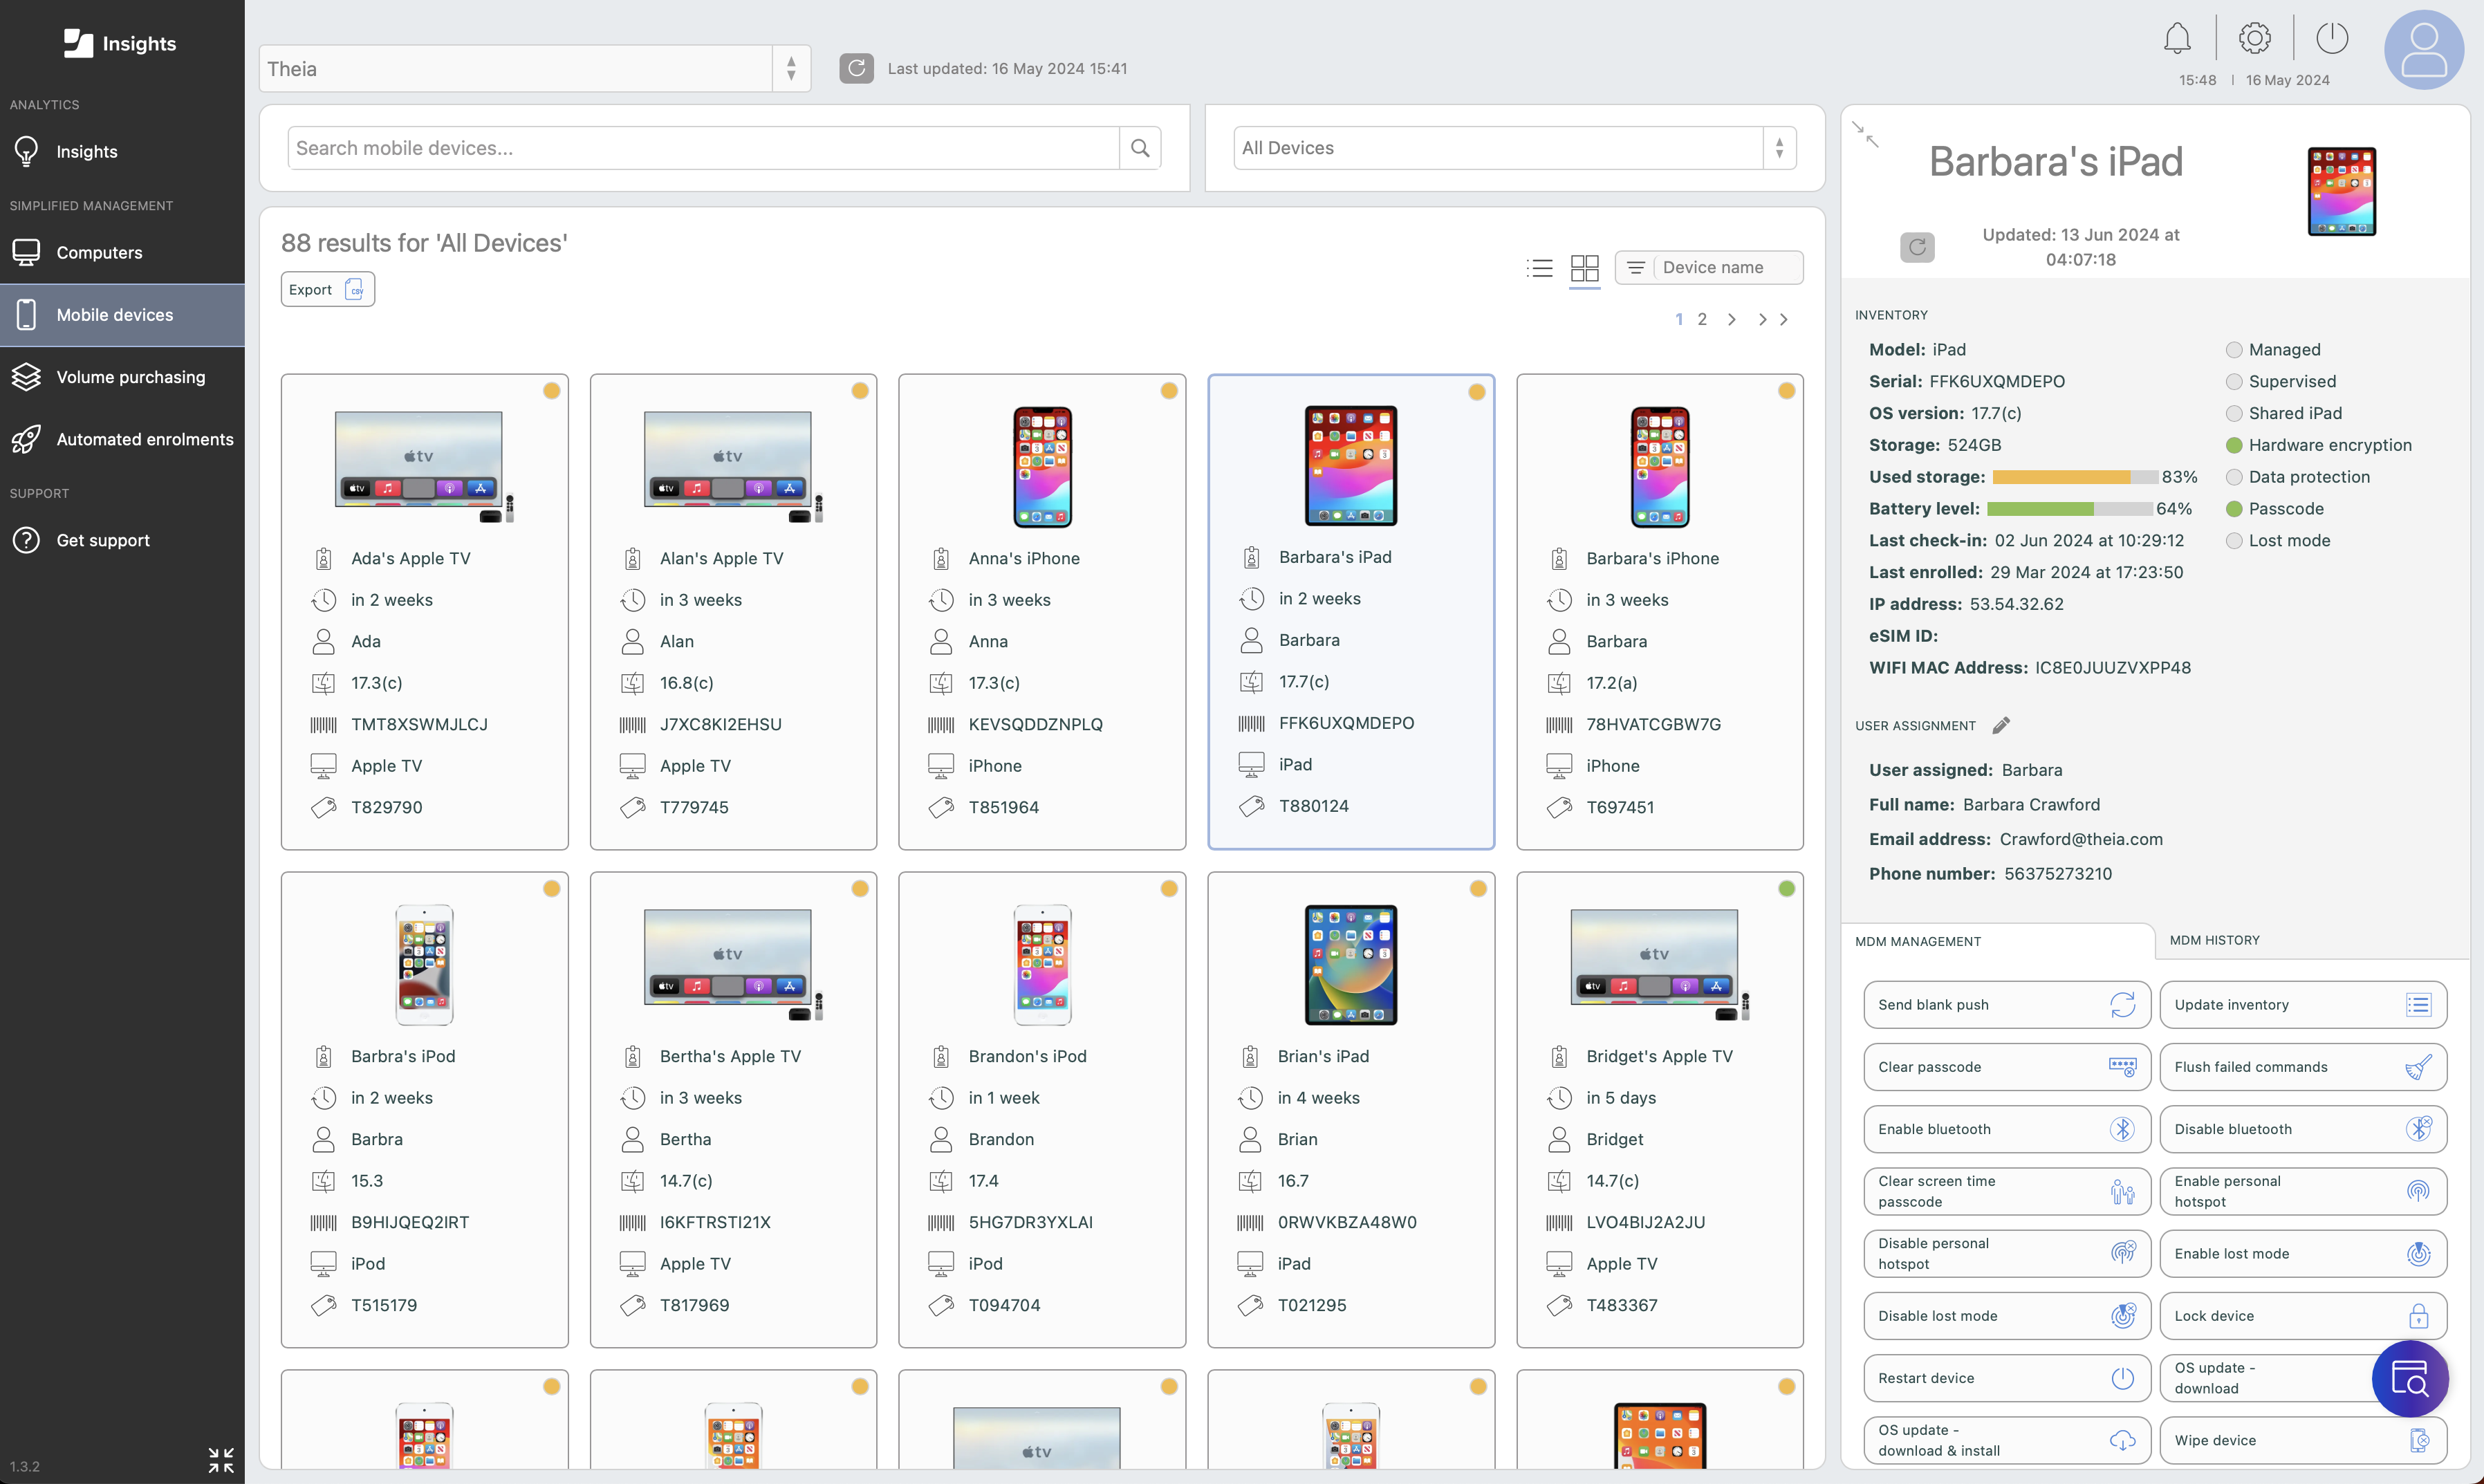Refresh Barbara's iPad inventory icon

(1917, 247)
